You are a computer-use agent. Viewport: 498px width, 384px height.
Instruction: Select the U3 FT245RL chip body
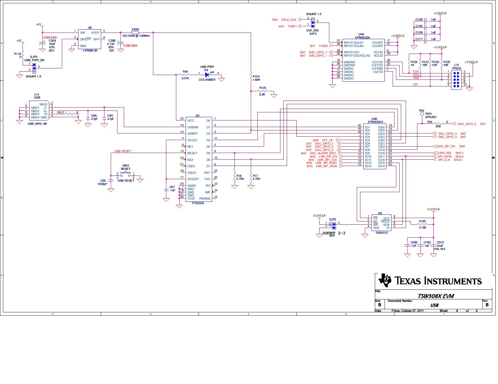pos(199,160)
